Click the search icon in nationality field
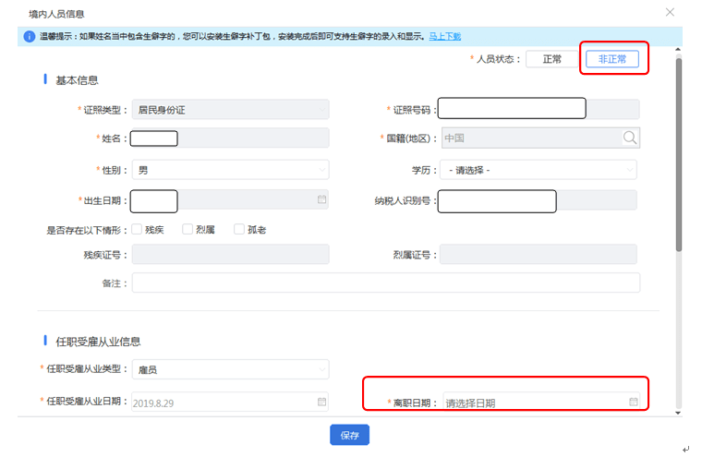 pyautogui.click(x=630, y=138)
